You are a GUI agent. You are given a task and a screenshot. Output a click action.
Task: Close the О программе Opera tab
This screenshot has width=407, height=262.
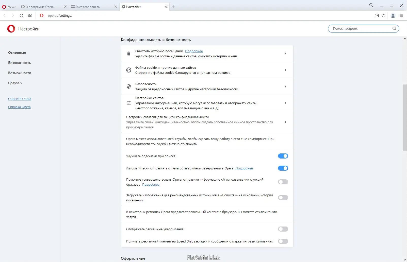[x=65, y=7]
